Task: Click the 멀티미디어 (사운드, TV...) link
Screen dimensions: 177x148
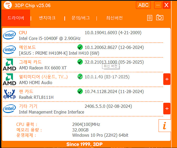Action: [43, 77]
